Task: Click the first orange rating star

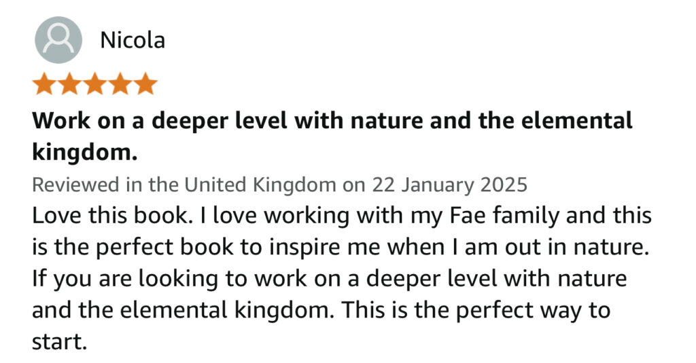Action: 44,84
